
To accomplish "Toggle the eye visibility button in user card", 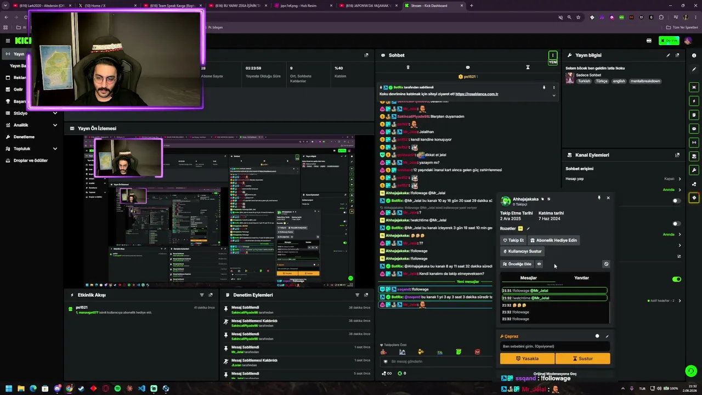I will click(539, 264).
